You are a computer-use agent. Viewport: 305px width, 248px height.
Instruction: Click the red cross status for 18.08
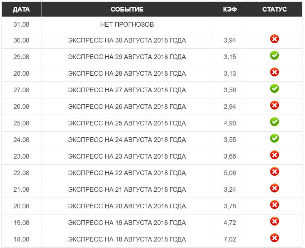coord(274,238)
